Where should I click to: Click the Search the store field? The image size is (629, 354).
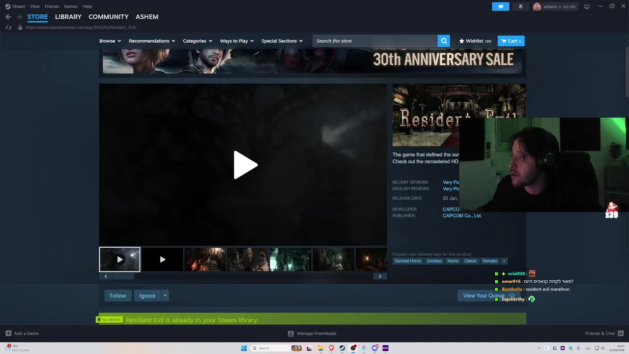[x=375, y=41]
